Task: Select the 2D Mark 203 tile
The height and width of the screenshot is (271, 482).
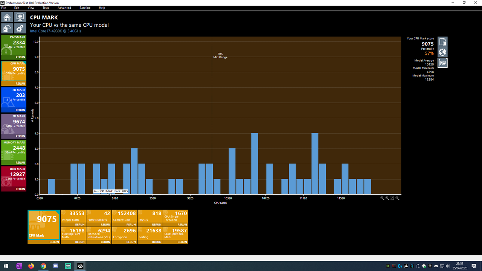Action: tap(14, 98)
